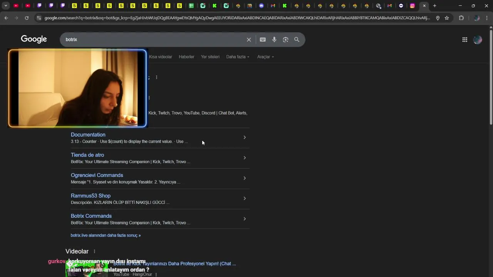Select the Haberler news tab
The height and width of the screenshot is (277, 493).
[186, 57]
